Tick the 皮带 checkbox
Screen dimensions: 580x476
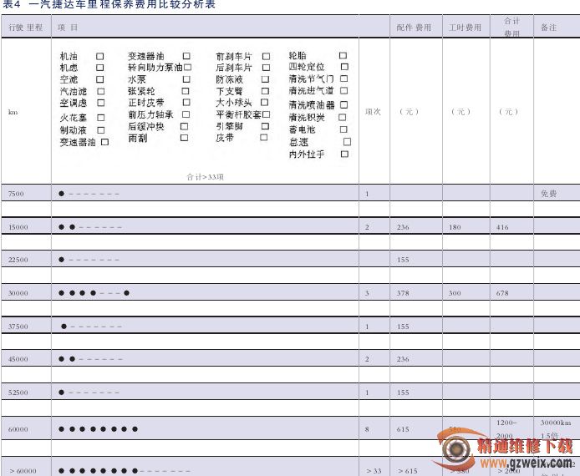pyautogui.click(x=264, y=138)
